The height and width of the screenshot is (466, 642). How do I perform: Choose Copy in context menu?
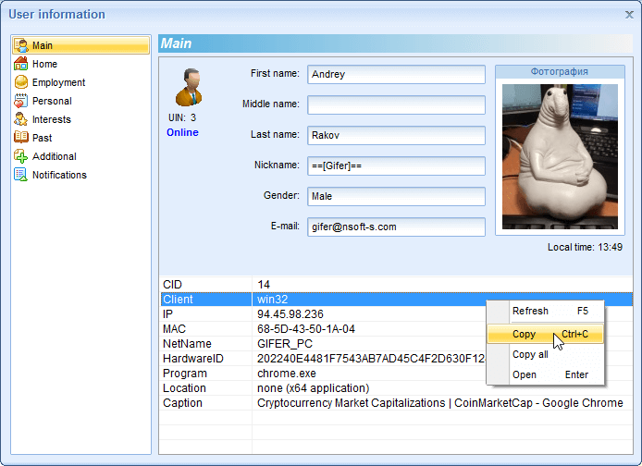pos(545,334)
